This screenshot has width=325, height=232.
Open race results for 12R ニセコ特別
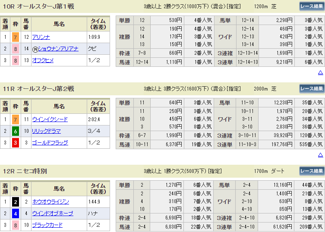pos(312,171)
